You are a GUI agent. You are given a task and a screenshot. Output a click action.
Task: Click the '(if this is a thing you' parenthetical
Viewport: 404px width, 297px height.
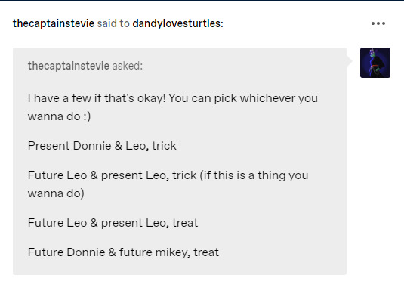point(254,175)
